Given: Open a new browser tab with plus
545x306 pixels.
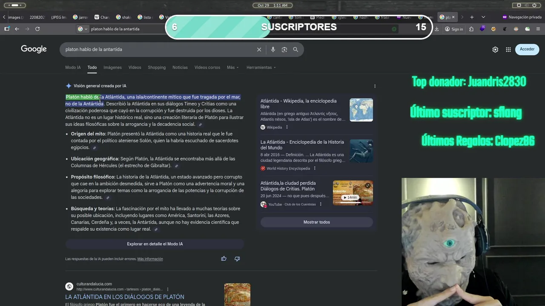Looking at the screenshot, I should click(x=472, y=17).
